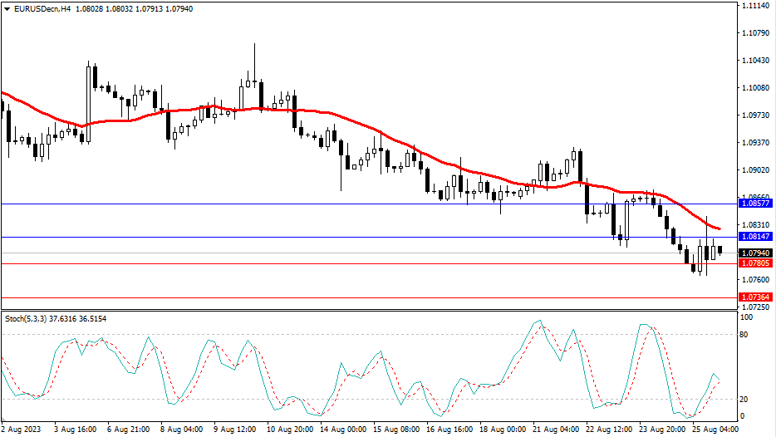Click the 9 Aug 12:00 time label
Screen dimensions: 776x437
233,430
